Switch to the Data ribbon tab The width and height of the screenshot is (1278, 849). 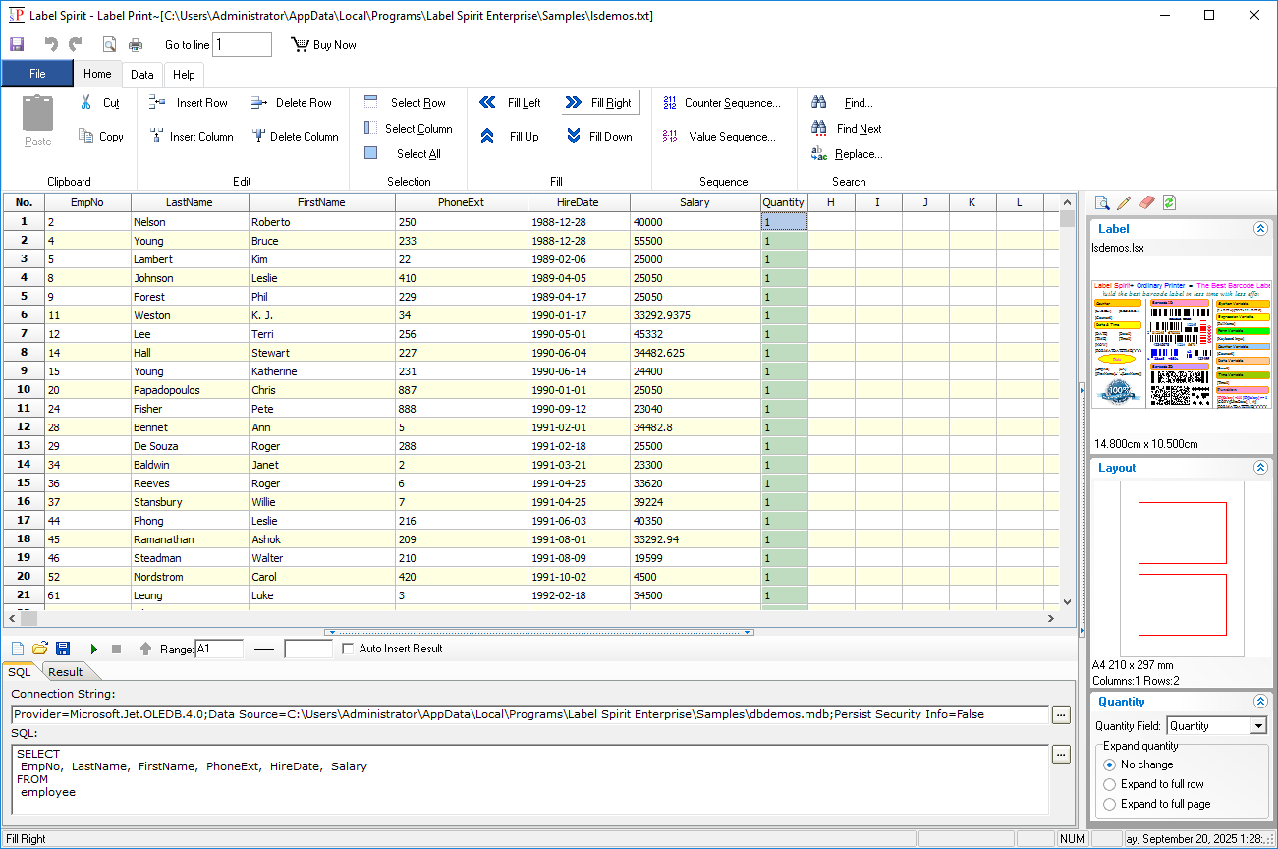(x=142, y=75)
